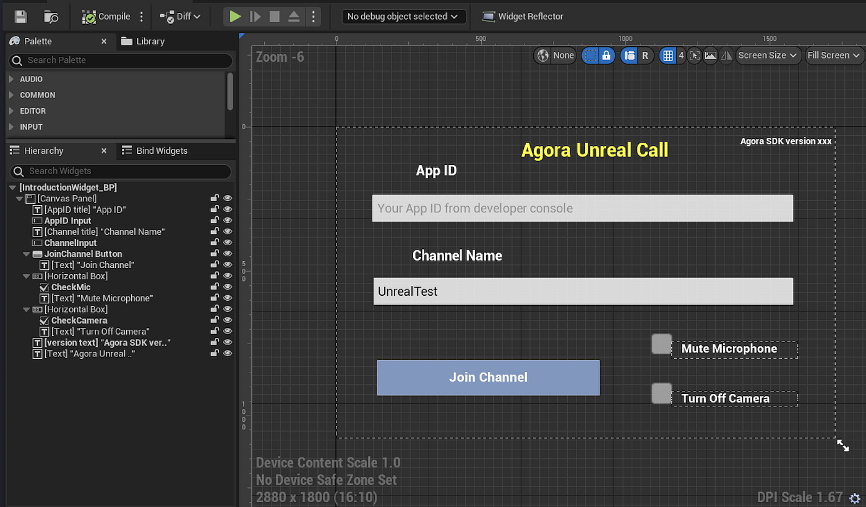Click the Search Widgets field
This screenshot has width=866, height=507.
point(121,171)
